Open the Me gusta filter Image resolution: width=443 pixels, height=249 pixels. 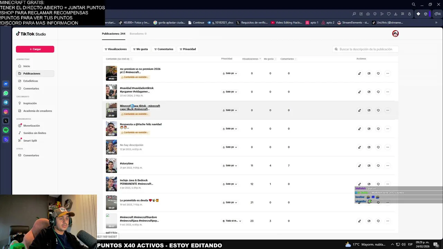[x=140, y=49]
